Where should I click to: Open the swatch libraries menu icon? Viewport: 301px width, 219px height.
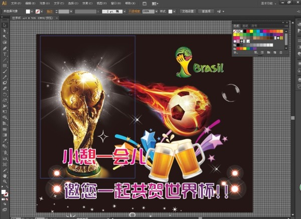click(x=236, y=52)
